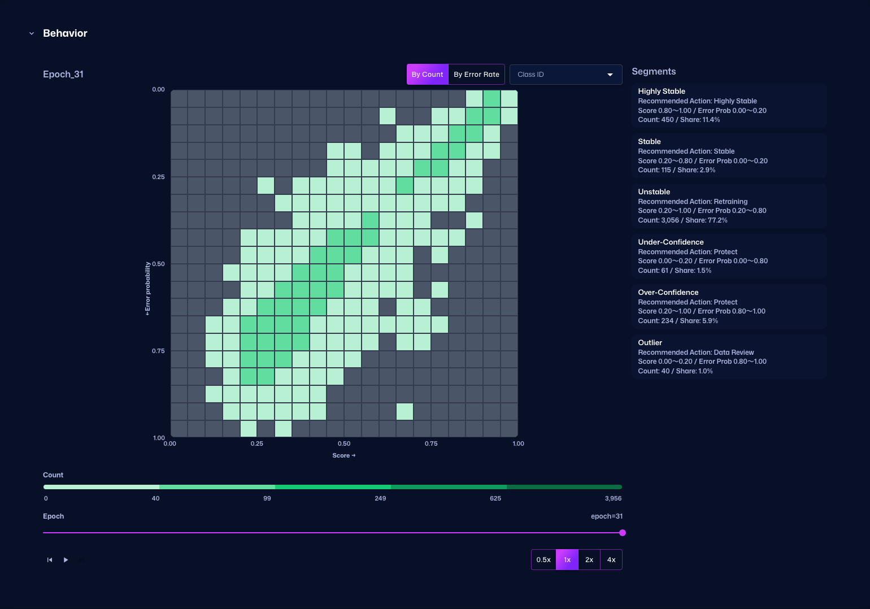Click the disabled skip-to-last-epoch icon
870x609 pixels.
coord(81,560)
